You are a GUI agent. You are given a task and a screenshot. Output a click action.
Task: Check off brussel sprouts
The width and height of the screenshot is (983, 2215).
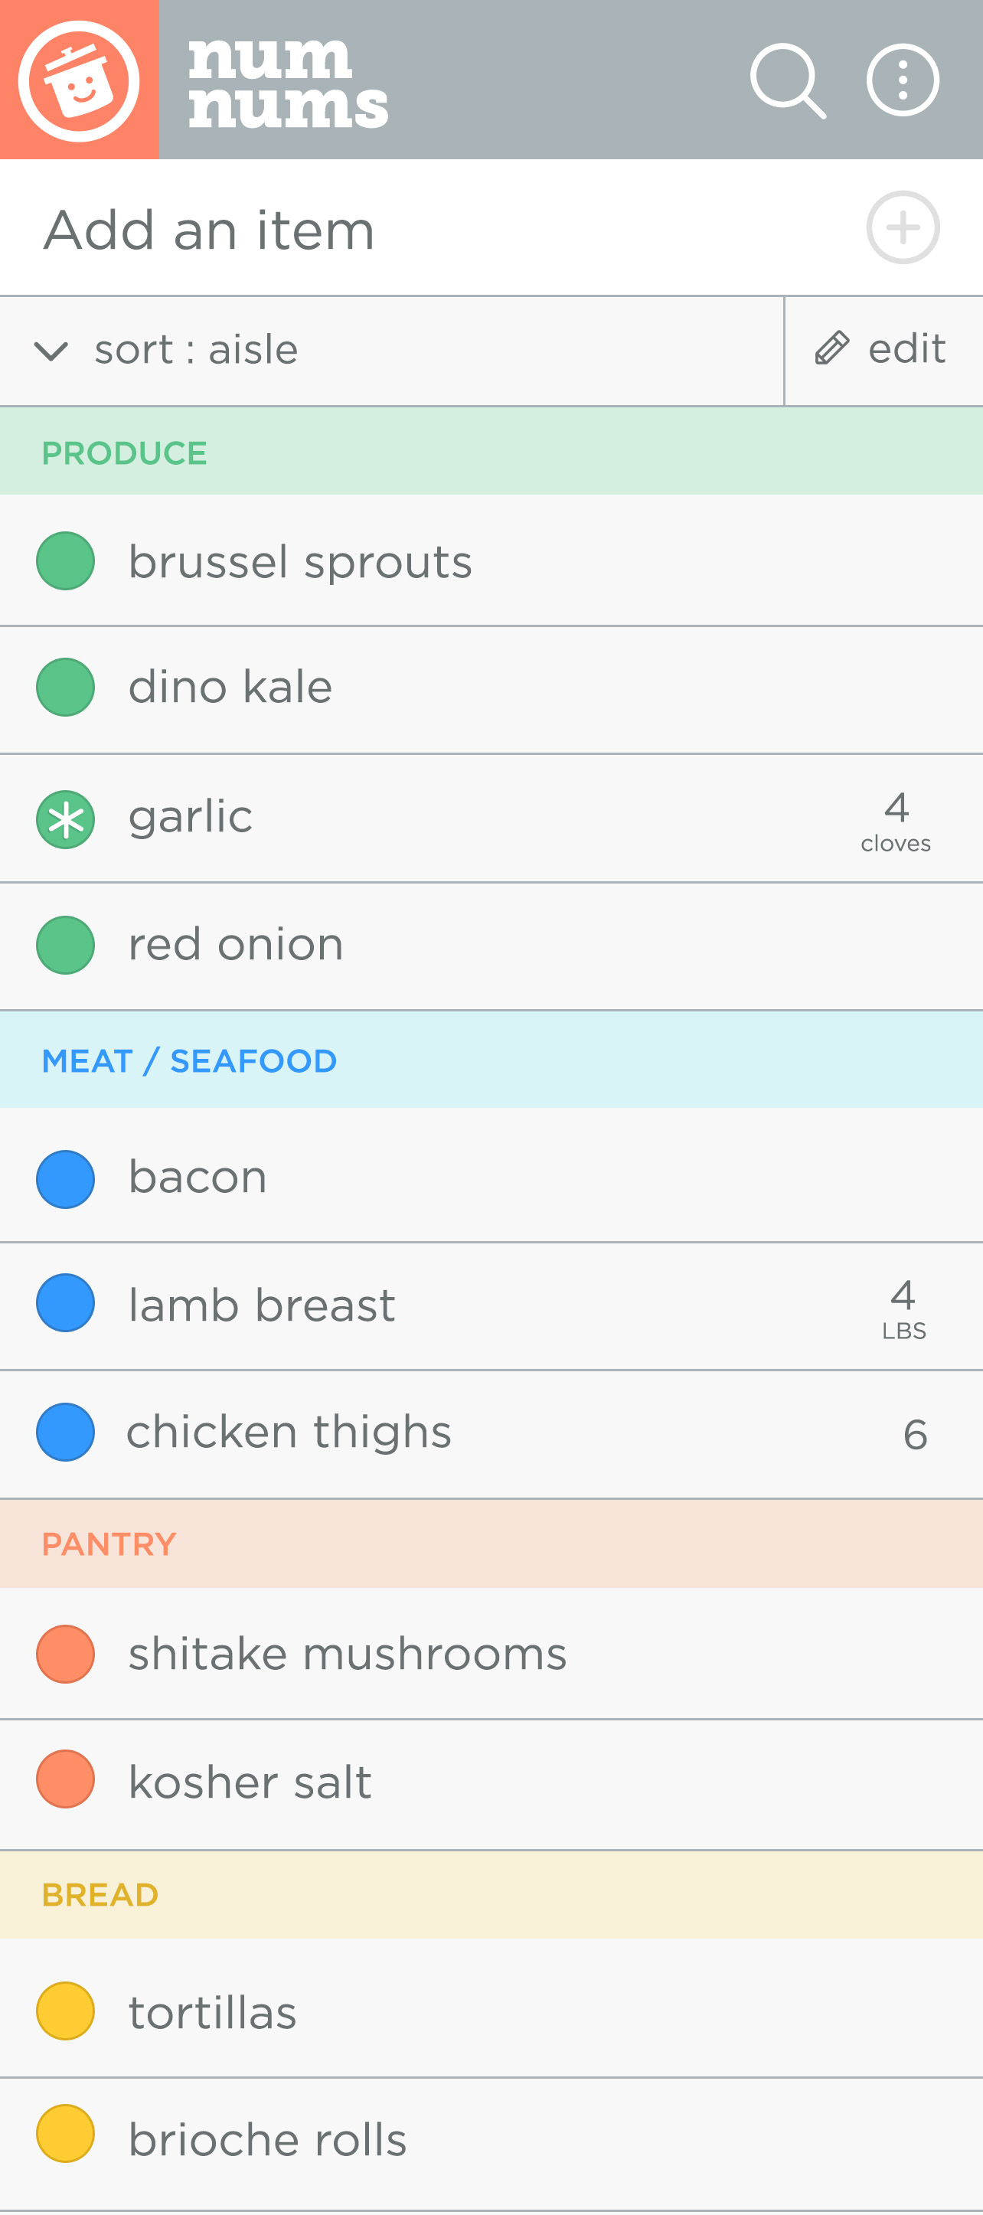pos(65,560)
